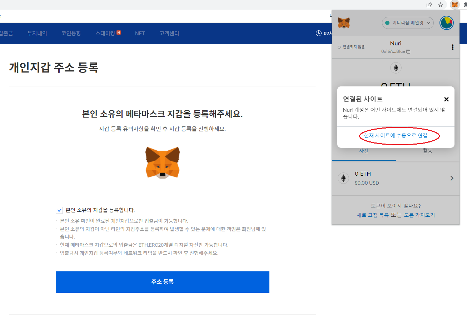Click the 주소 등록 button
The width and height of the screenshot is (467, 321).
tap(163, 282)
